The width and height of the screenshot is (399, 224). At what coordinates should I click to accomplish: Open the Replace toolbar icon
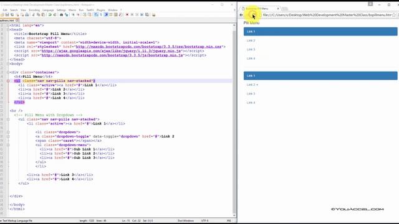67,15
